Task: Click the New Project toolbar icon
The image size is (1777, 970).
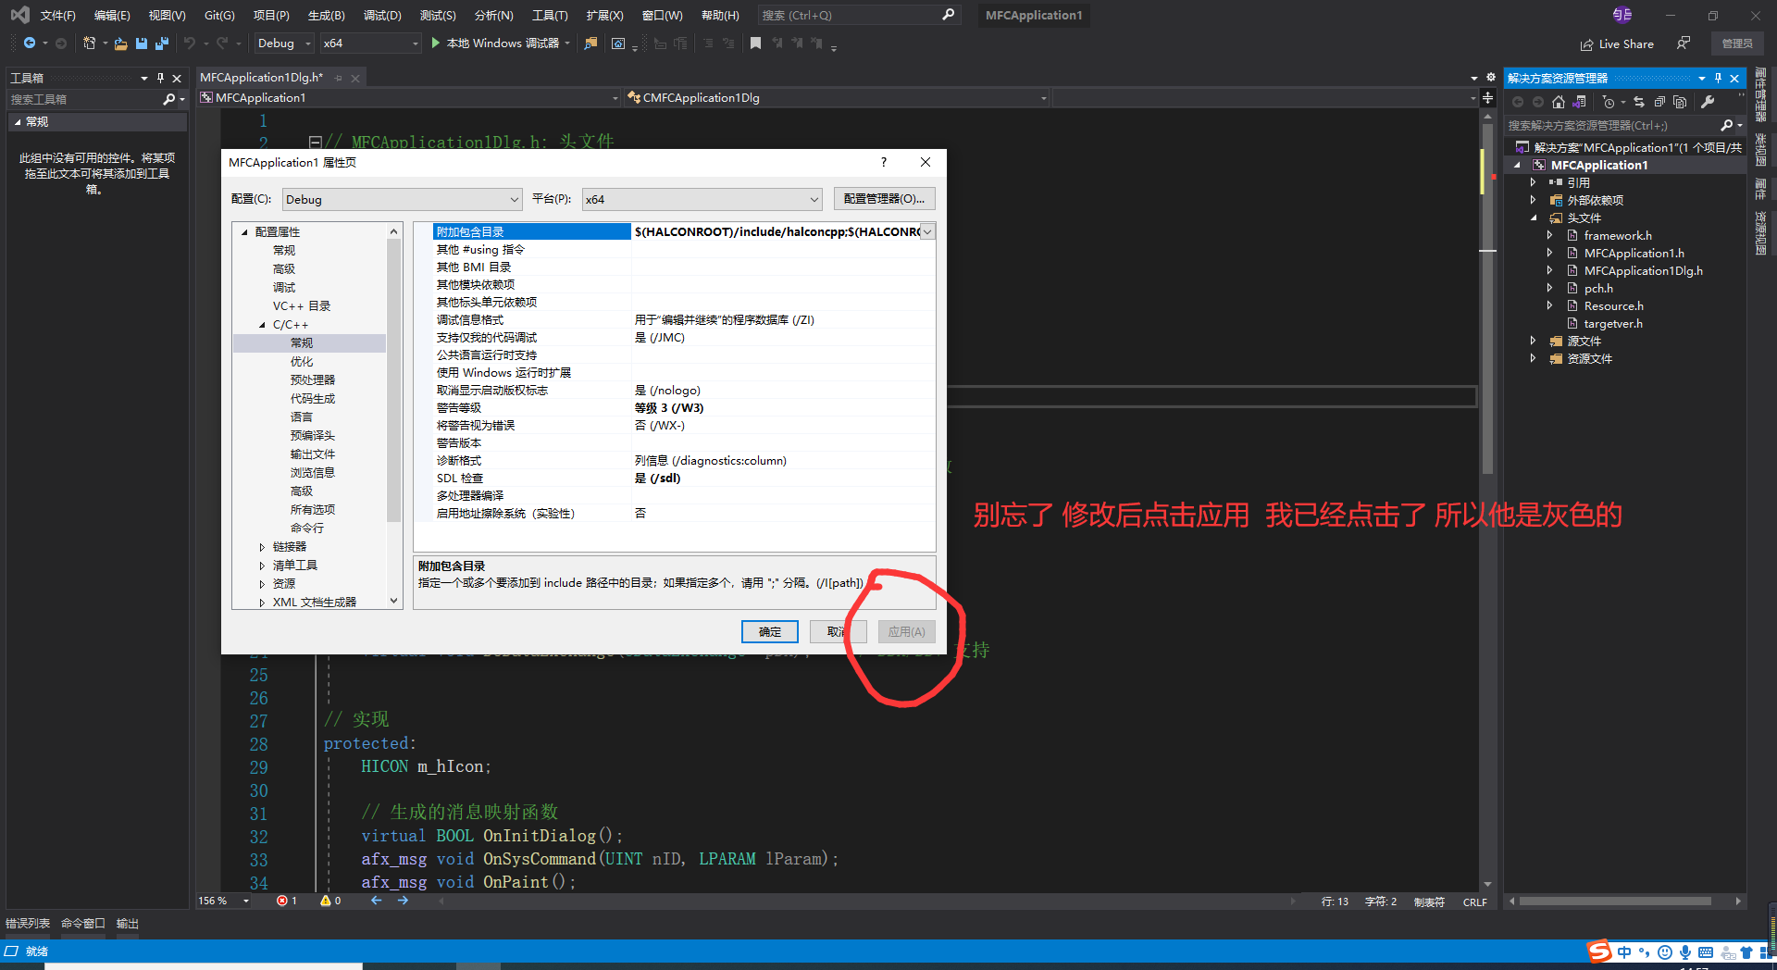Action: [89, 43]
